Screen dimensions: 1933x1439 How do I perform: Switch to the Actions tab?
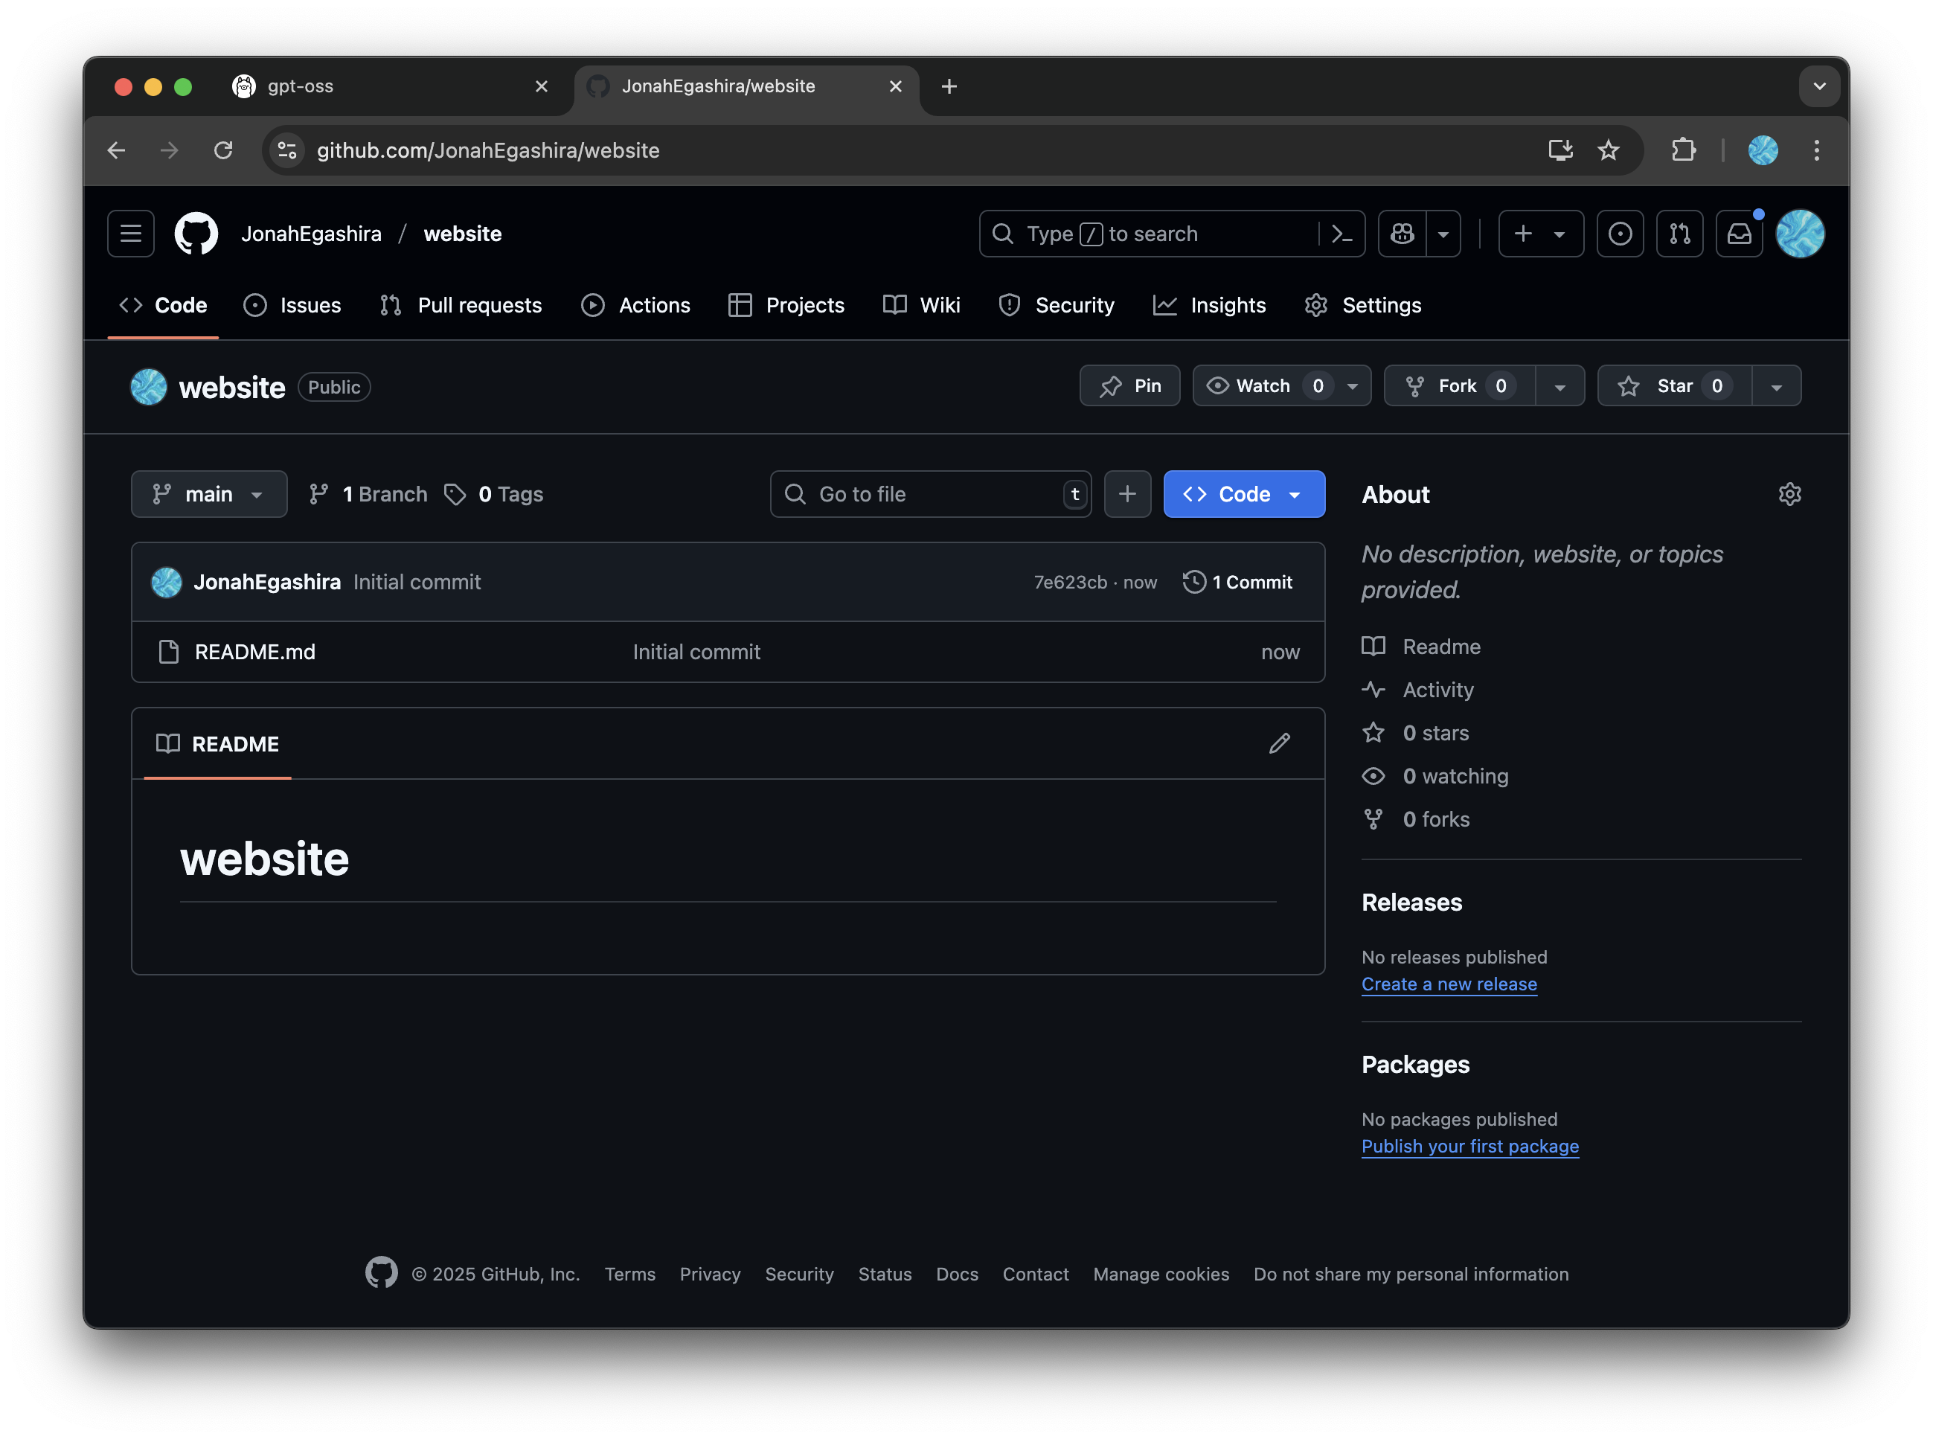(x=653, y=305)
